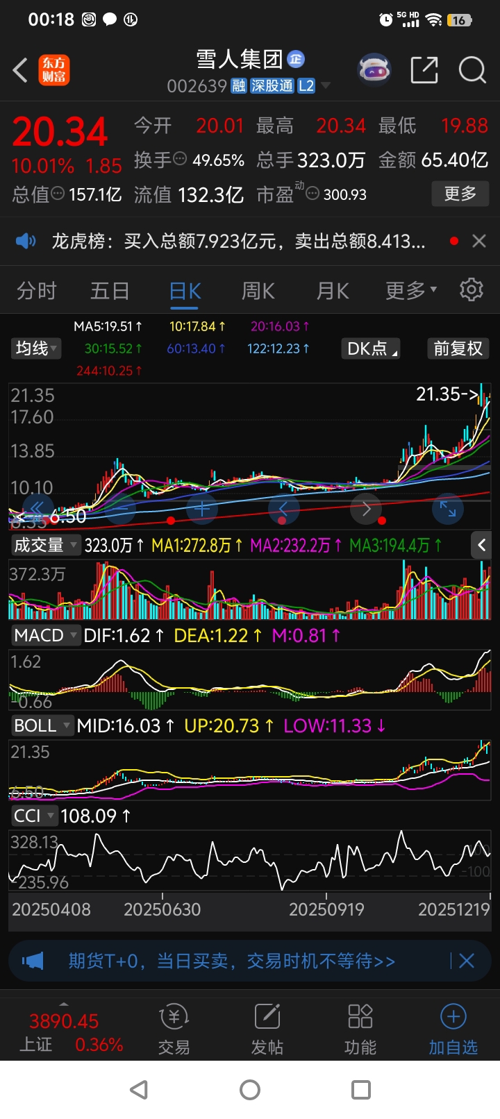Tap the speaker announcement icon
Viewport: 500px width, 1119px height.
pos(26,241)
